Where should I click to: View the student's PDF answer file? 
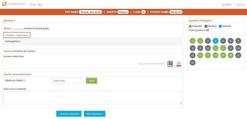(178, 64)
